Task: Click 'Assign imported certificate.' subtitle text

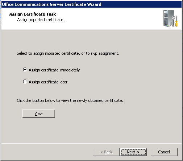Action: (x=41, y=20)
